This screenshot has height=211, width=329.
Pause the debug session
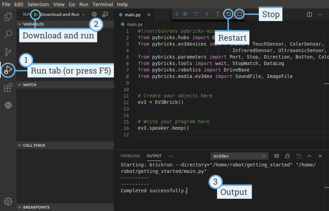click(x=185, y=14)
